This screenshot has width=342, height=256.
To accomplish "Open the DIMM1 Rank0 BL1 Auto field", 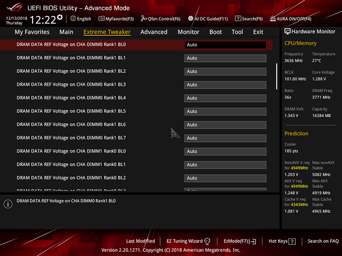I will click(x=225, y=165).
